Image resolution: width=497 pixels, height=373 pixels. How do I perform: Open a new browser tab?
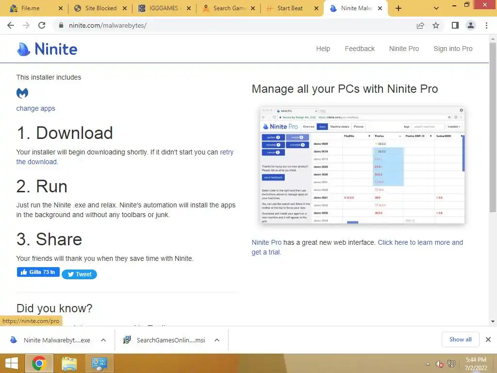pos(398,8)
